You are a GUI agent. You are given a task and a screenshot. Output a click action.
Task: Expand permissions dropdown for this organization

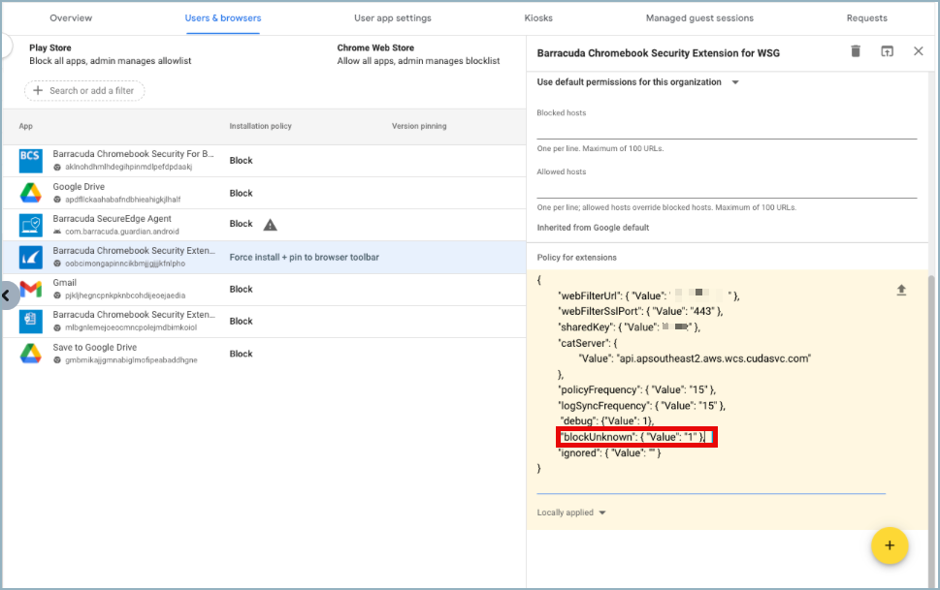[x=735, y=82]
